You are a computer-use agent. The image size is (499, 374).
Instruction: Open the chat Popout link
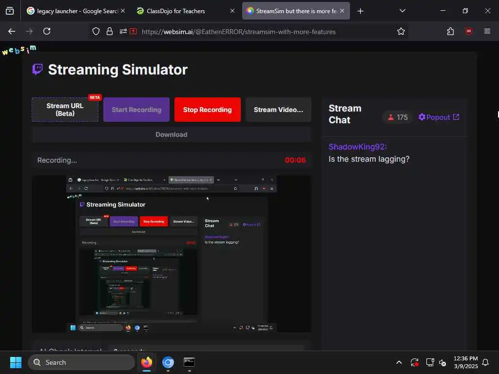click(439, 117)
